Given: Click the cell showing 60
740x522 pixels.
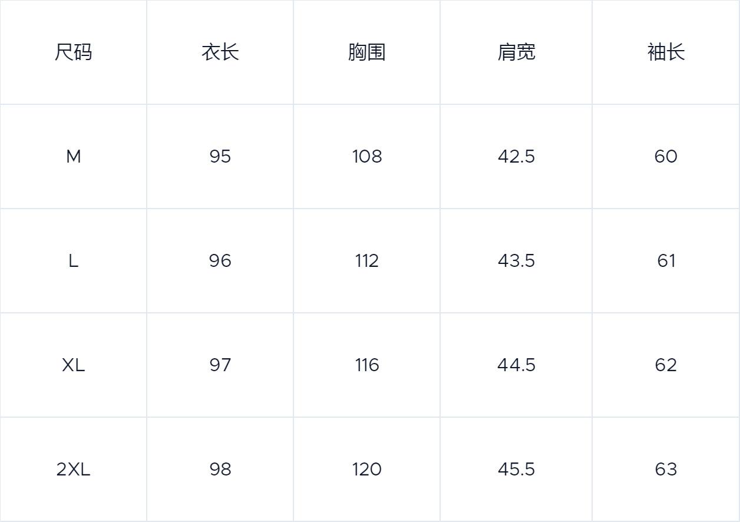Looking at the screenshot, I should coord(666,157).
